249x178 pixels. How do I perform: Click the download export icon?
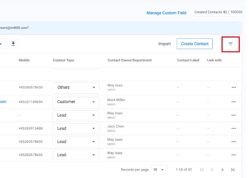[13, 44]
